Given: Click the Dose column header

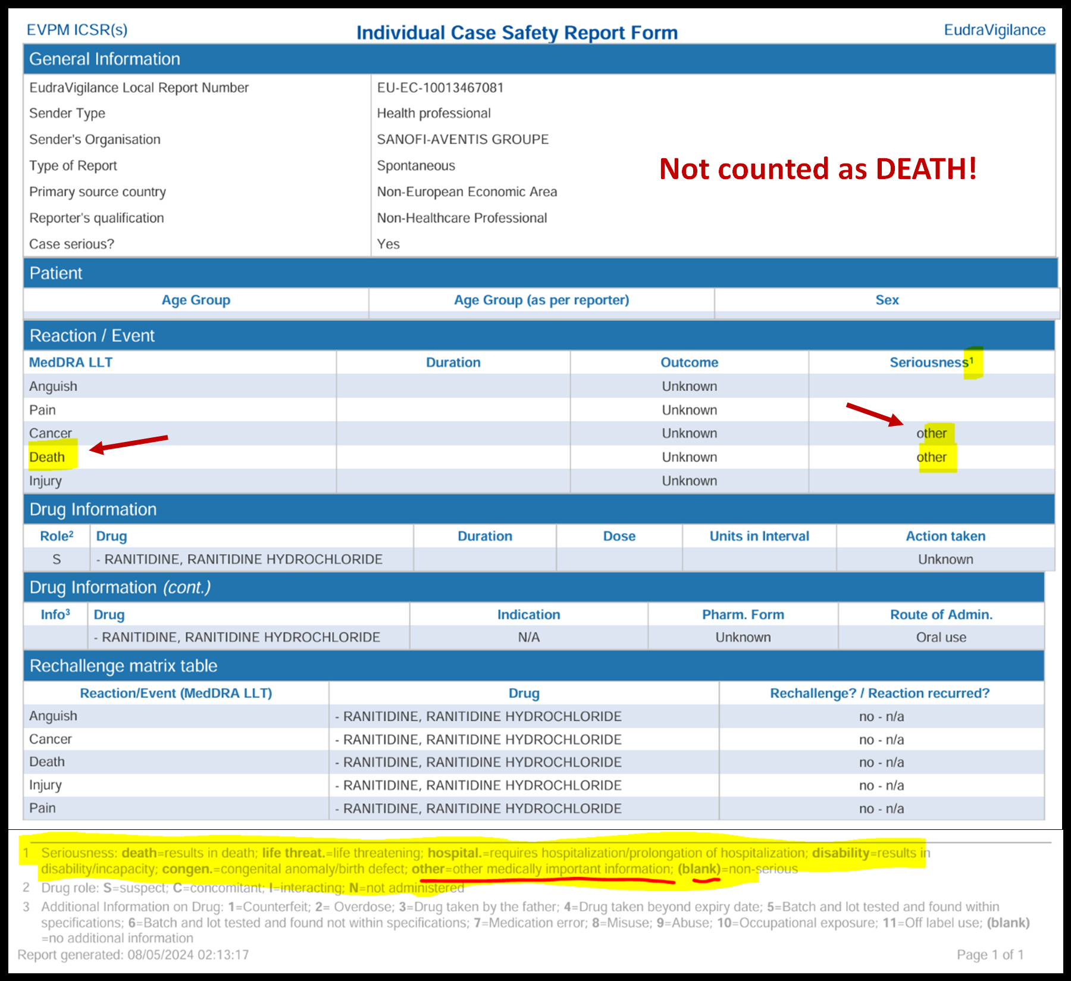Looking at the screenshot, I should 619,537.
